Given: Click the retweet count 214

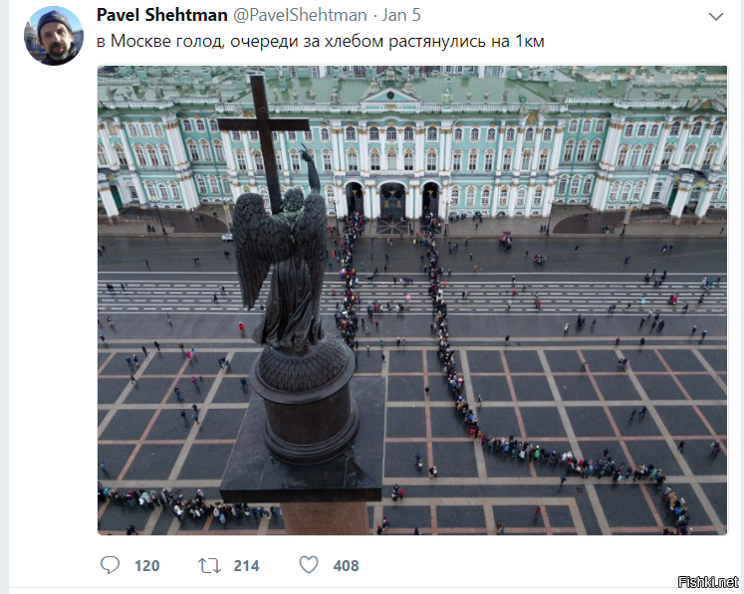Looking at the screenshot, I should 246,565.
